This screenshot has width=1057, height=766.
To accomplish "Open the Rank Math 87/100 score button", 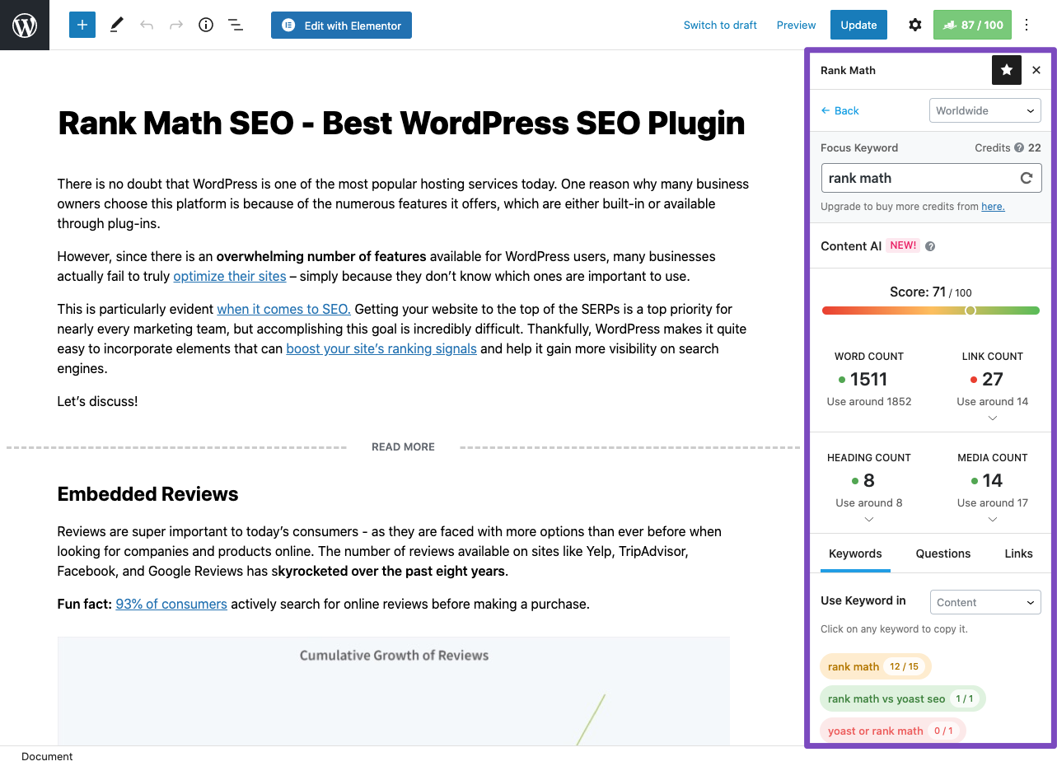I will (972, 25).
